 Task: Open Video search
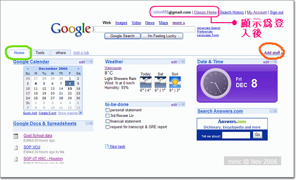136,23
